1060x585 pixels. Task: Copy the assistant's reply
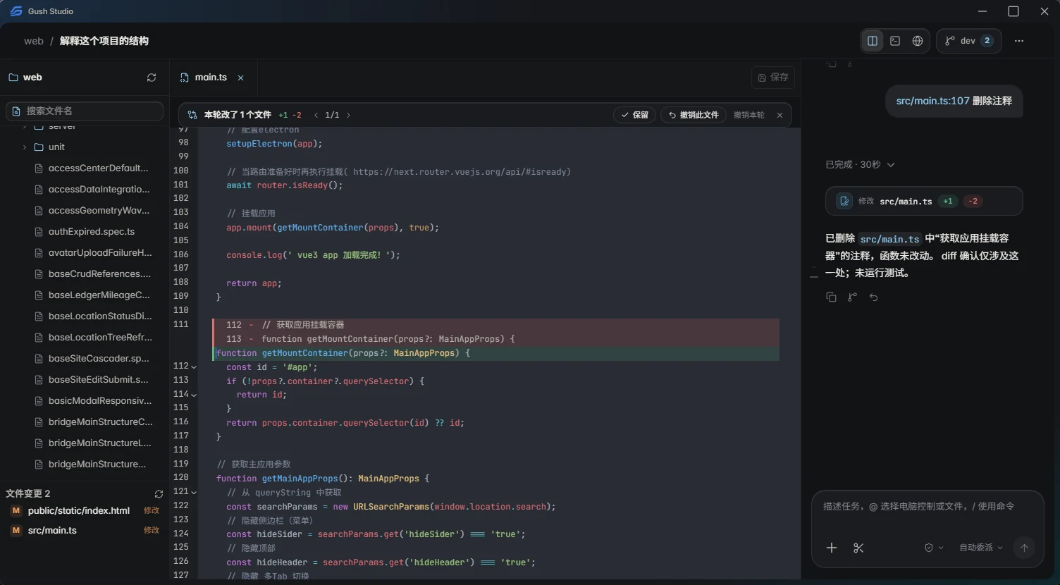(x=831, y=297)
